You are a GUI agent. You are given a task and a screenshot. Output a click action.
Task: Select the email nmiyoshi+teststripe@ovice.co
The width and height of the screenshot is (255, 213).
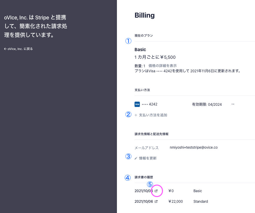[x=194, y=147]
